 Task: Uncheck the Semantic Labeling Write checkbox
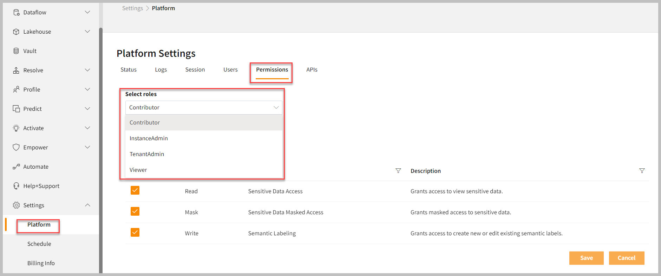[135, 233]
